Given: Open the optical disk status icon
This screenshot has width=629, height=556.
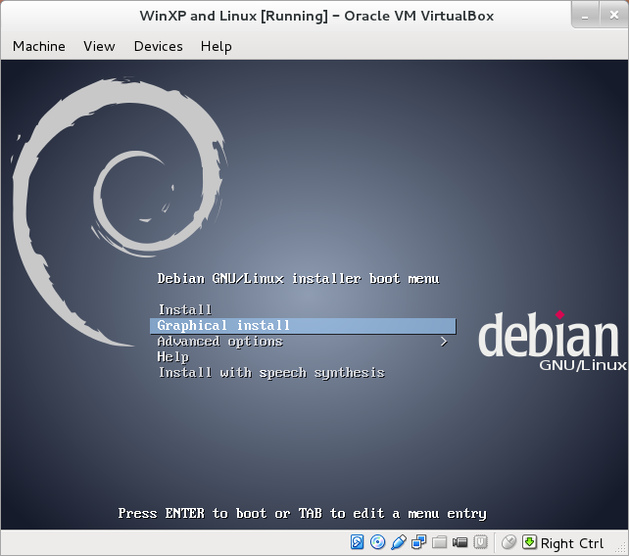Looking at the screenshot, I should pos(378,542).
